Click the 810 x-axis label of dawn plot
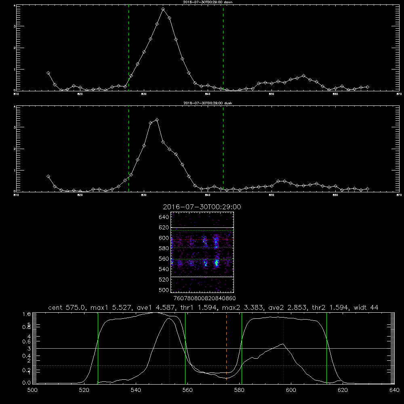This screenshot has width=404, height=404. 16,94
